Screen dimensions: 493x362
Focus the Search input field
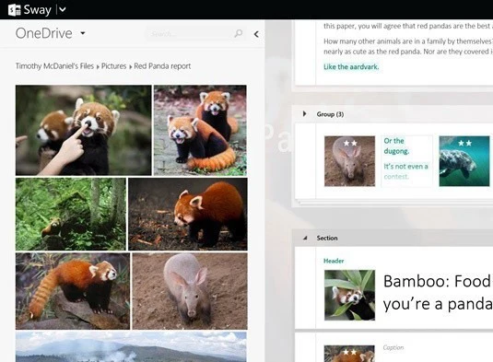189,34
